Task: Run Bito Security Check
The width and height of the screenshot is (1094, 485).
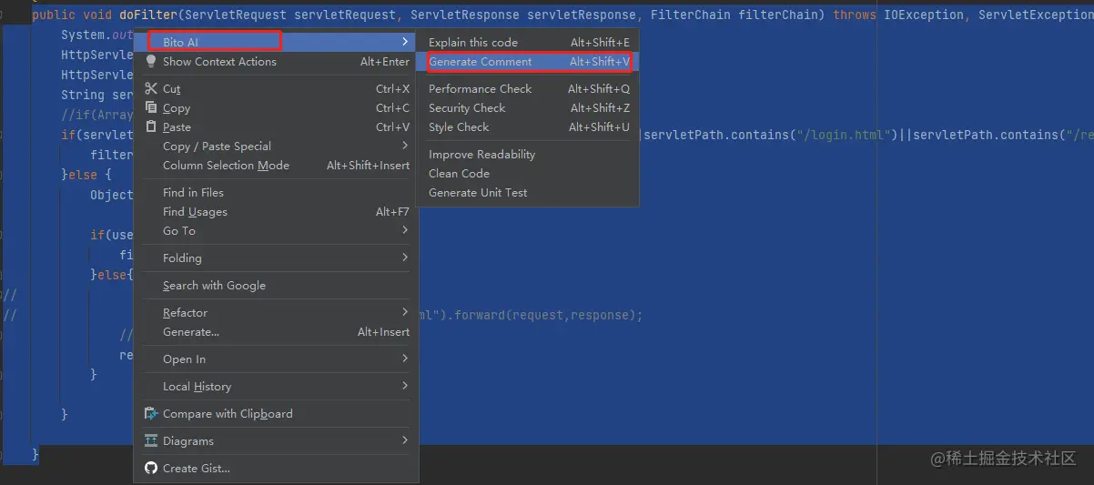Action: [x=528, y=107]
